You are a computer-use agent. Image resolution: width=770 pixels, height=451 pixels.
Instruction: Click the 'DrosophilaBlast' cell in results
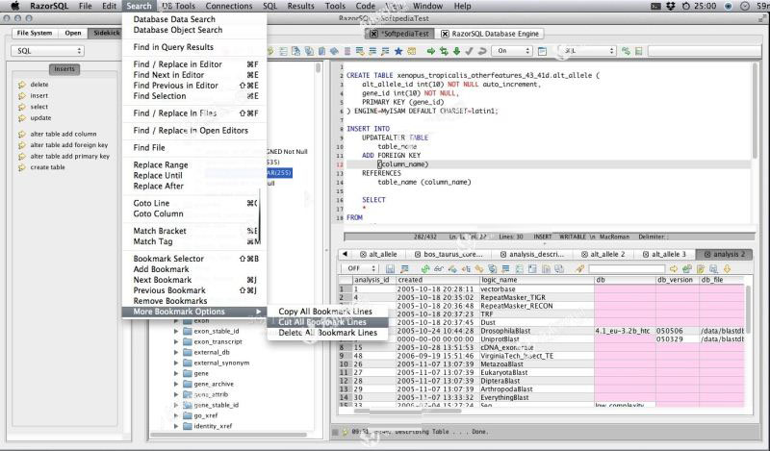[x=536, y=331]
